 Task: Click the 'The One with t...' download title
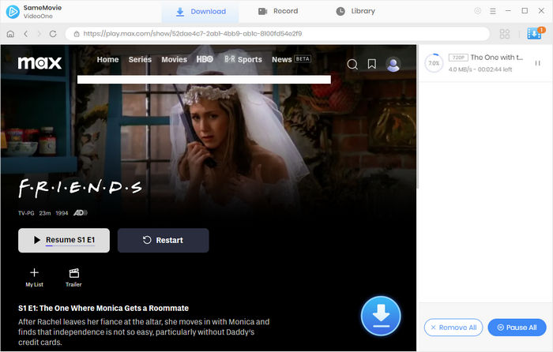[x=497, y=58]
